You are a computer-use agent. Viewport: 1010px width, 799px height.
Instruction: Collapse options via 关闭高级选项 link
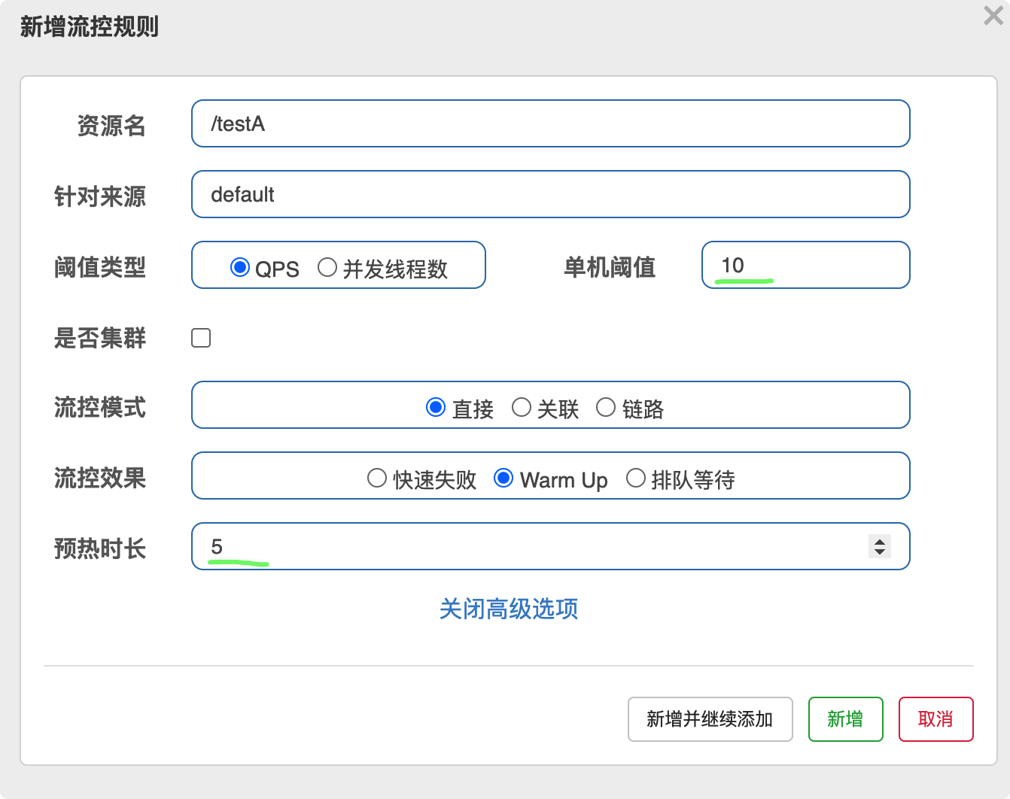pos(509,609)
